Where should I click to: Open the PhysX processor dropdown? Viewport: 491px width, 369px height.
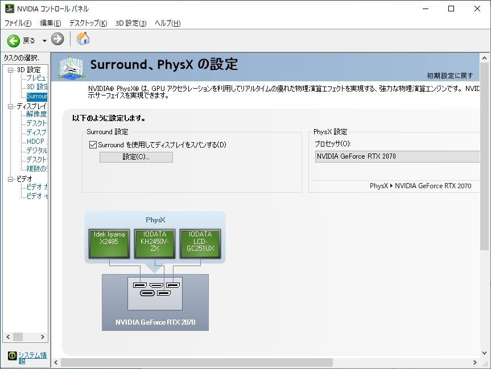(397, 156)
